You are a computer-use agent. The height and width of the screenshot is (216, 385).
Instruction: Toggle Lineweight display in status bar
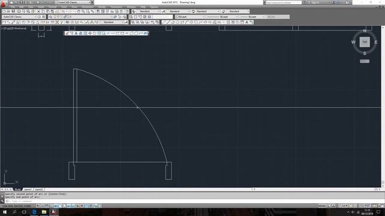pos(82,206)
